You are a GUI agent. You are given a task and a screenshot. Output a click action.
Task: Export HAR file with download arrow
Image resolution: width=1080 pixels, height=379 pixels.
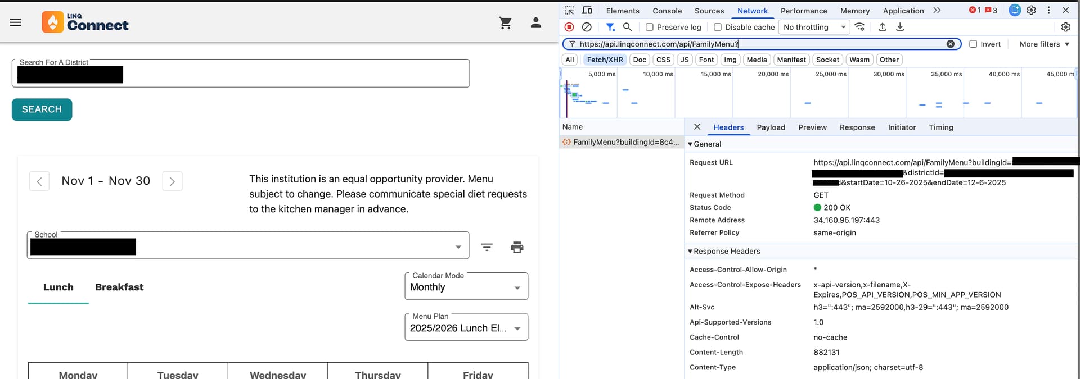point(900,27)
